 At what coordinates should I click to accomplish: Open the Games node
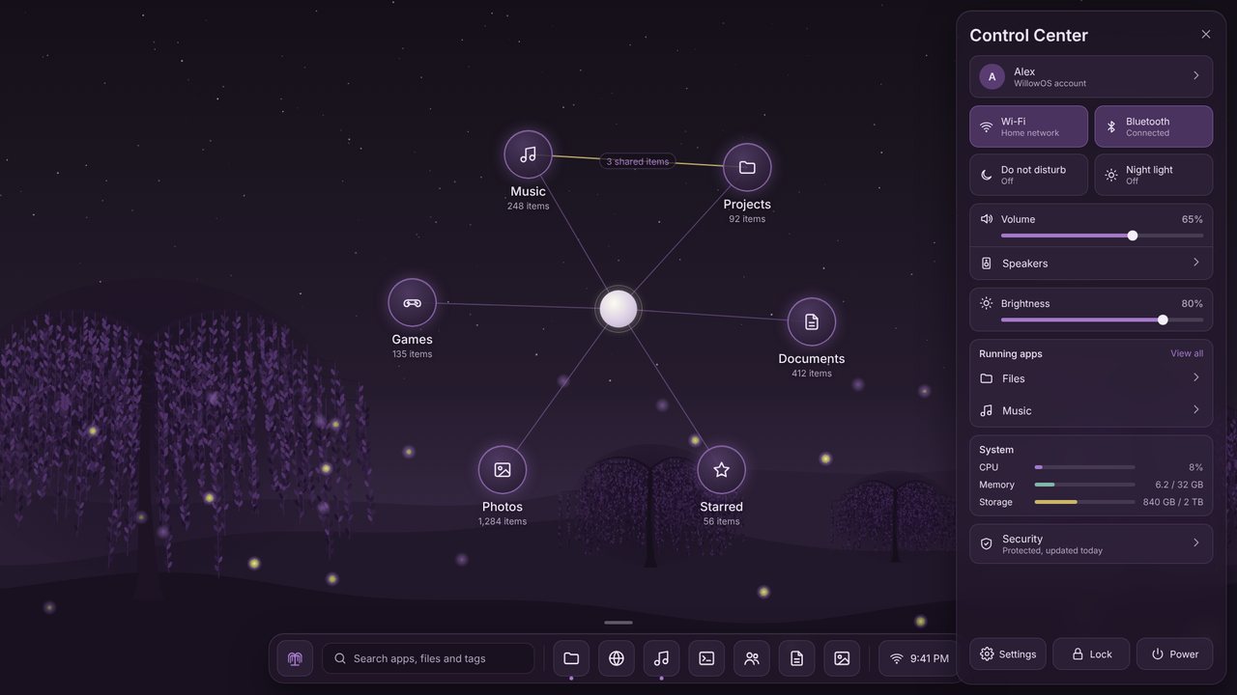(413, 303)
